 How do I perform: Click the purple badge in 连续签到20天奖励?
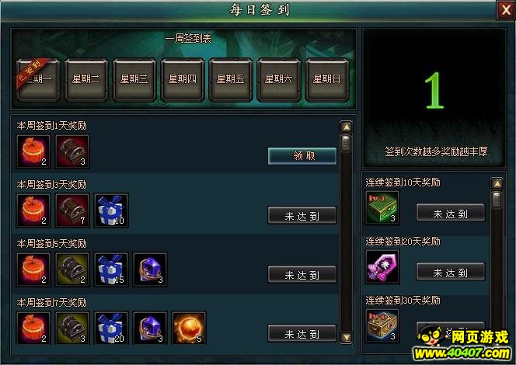point(382,266)
